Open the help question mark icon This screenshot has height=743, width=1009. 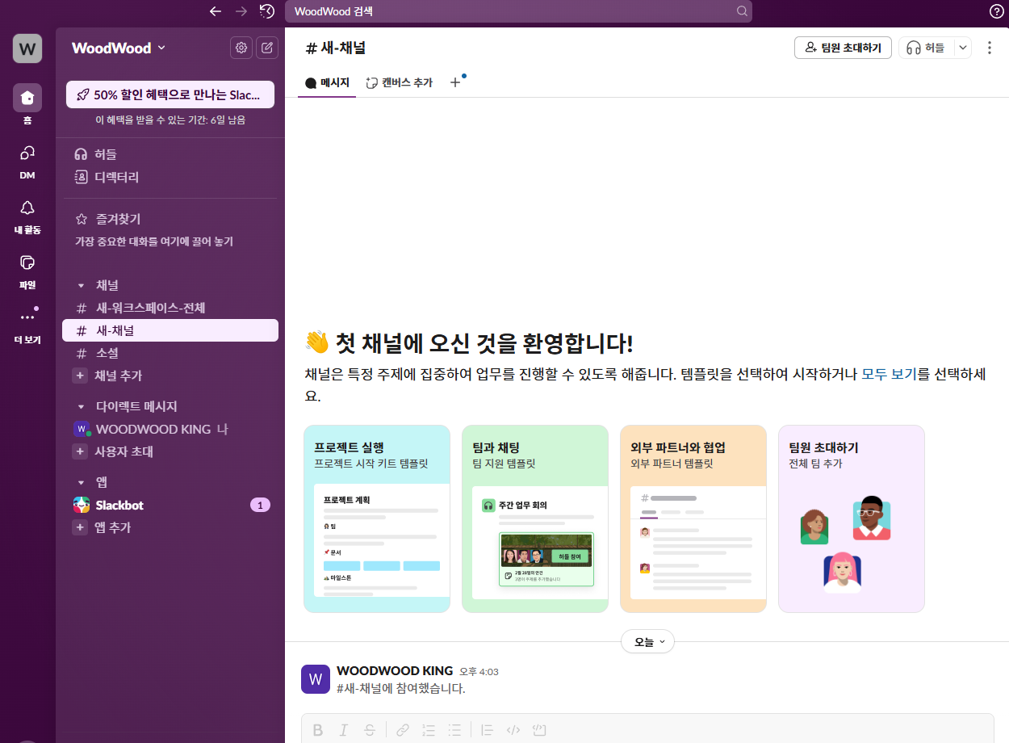[997, 11]
